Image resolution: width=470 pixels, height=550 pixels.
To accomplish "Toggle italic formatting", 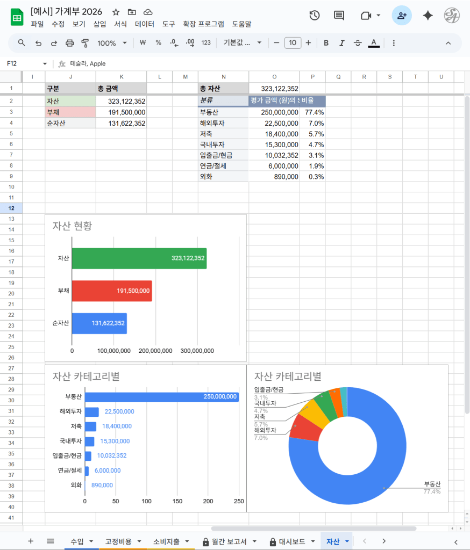I will [x=342, y=43].
